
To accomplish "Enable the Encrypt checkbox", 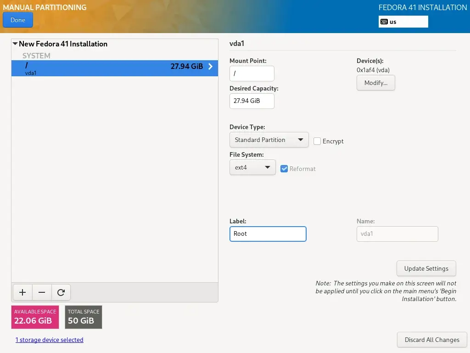I will (x=317, y=141).
